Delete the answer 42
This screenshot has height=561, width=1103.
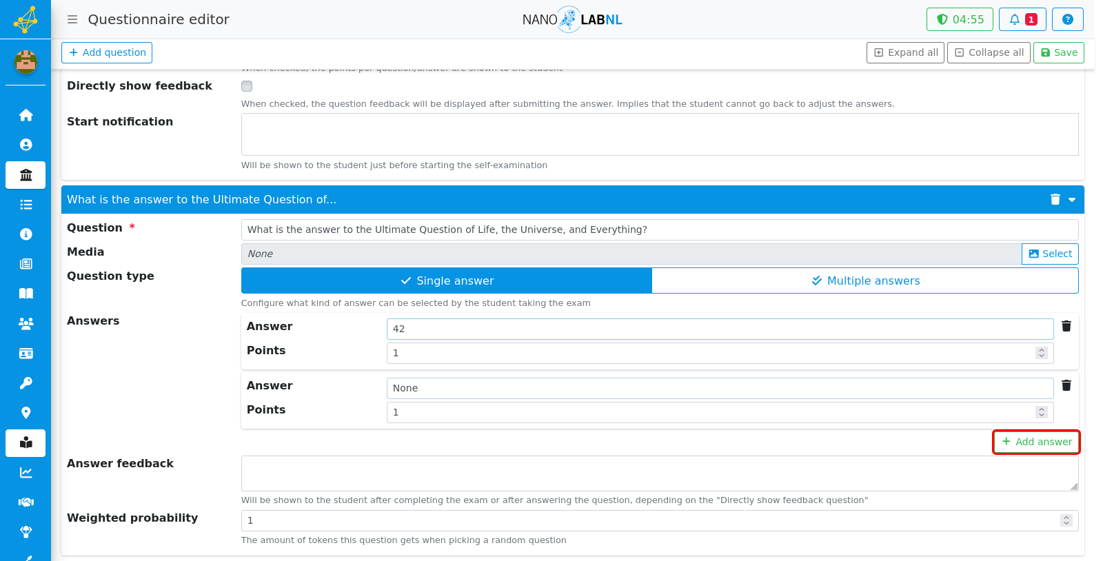click(x=1066, y=326)
